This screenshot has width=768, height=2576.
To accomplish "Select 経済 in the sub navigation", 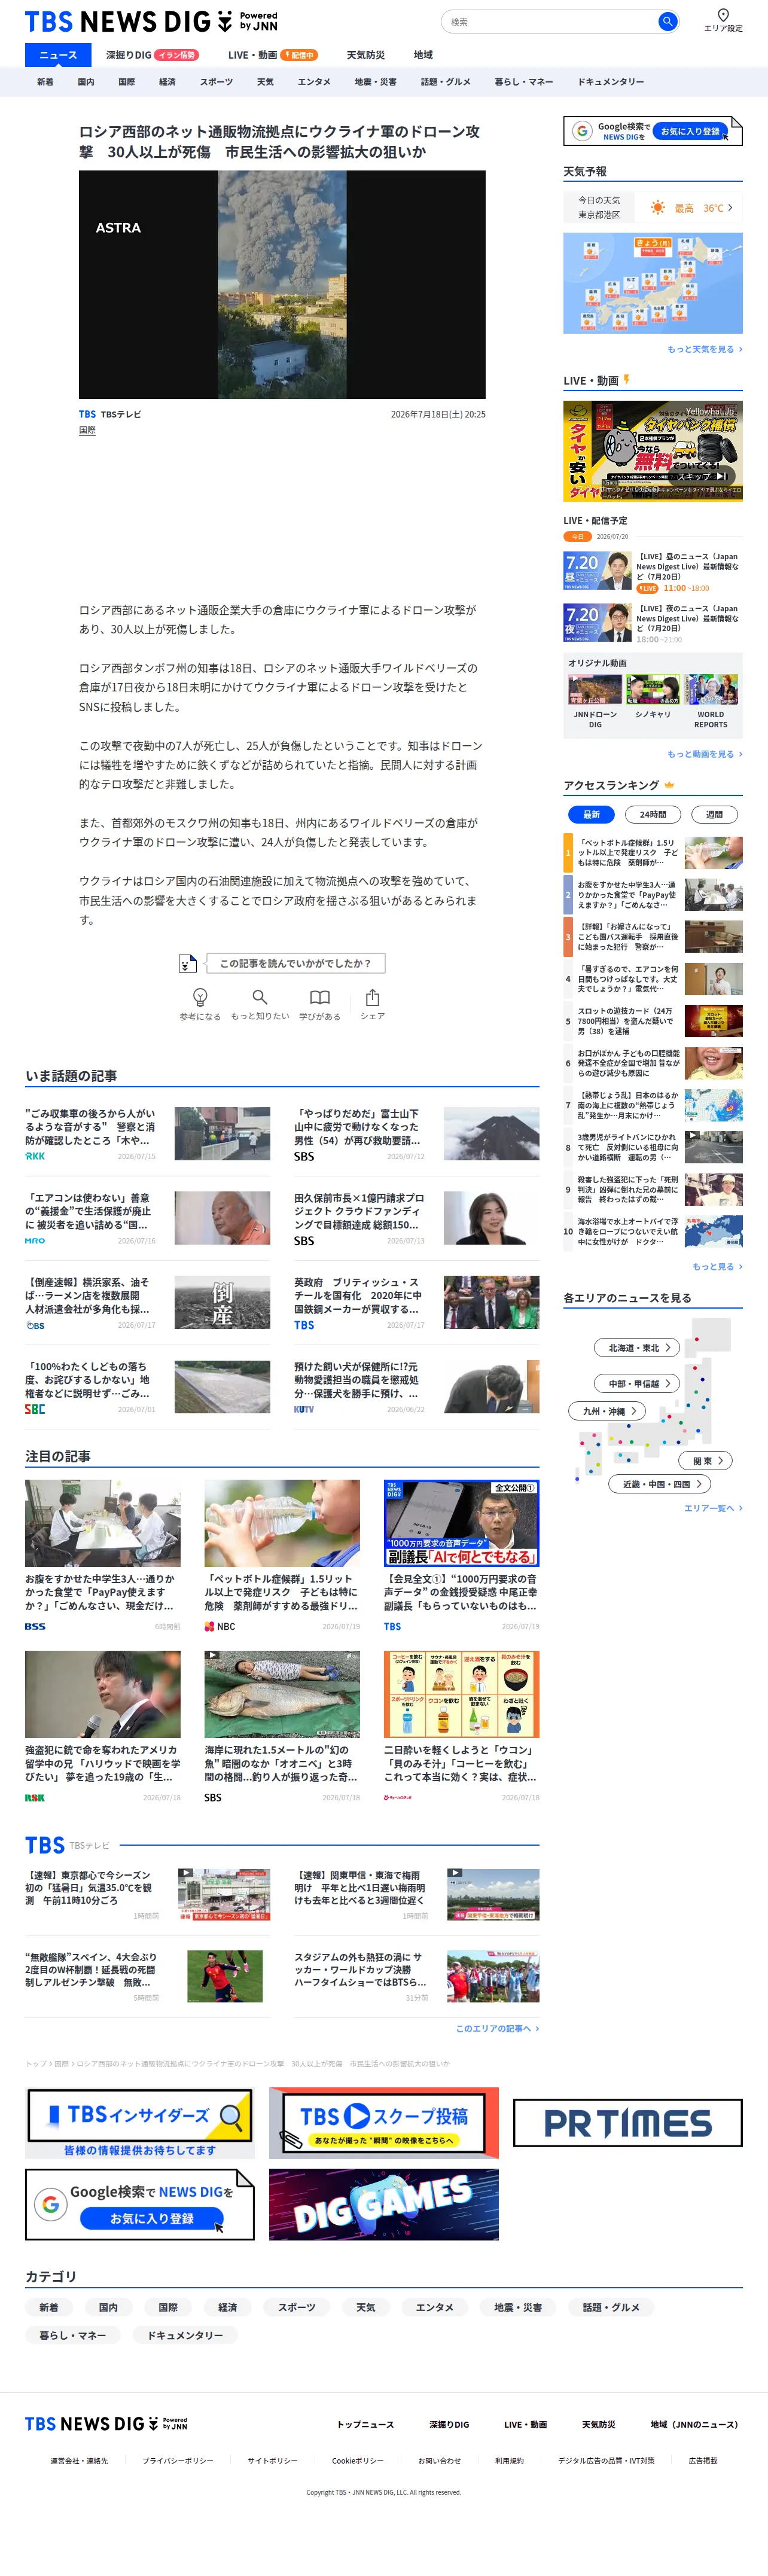I will click(x=167, y=82).
